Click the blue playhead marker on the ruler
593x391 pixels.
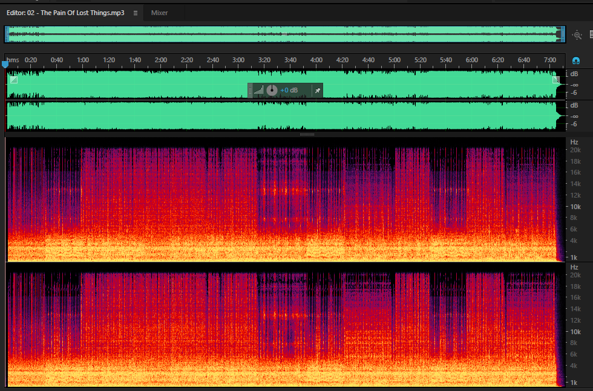click(x=5, y=65)
